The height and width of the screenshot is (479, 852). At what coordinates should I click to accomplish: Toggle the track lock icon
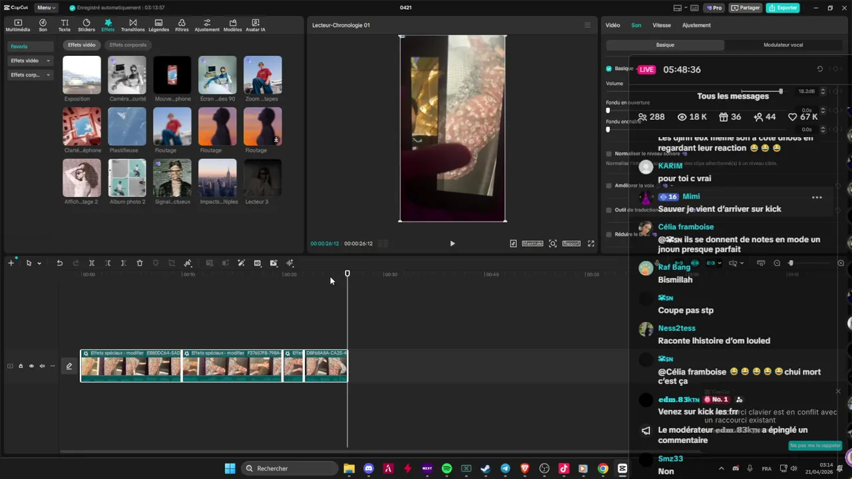21,366
